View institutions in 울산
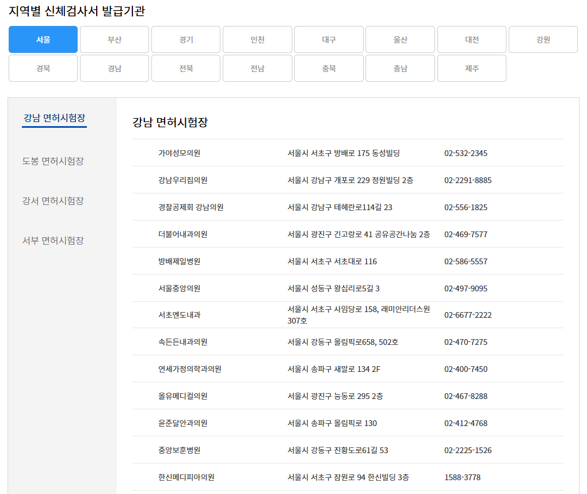The width and height of the screenshot is (587, 494). pyautogui.click(x=400, y=39)
